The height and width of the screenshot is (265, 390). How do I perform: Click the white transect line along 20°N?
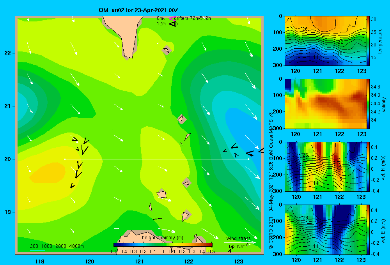(x=157, y=159)
